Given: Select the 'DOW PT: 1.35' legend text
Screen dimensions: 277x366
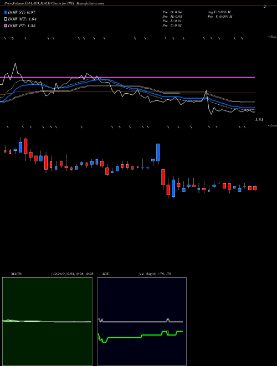Looking at the screenshot, I should coord(22,26).
